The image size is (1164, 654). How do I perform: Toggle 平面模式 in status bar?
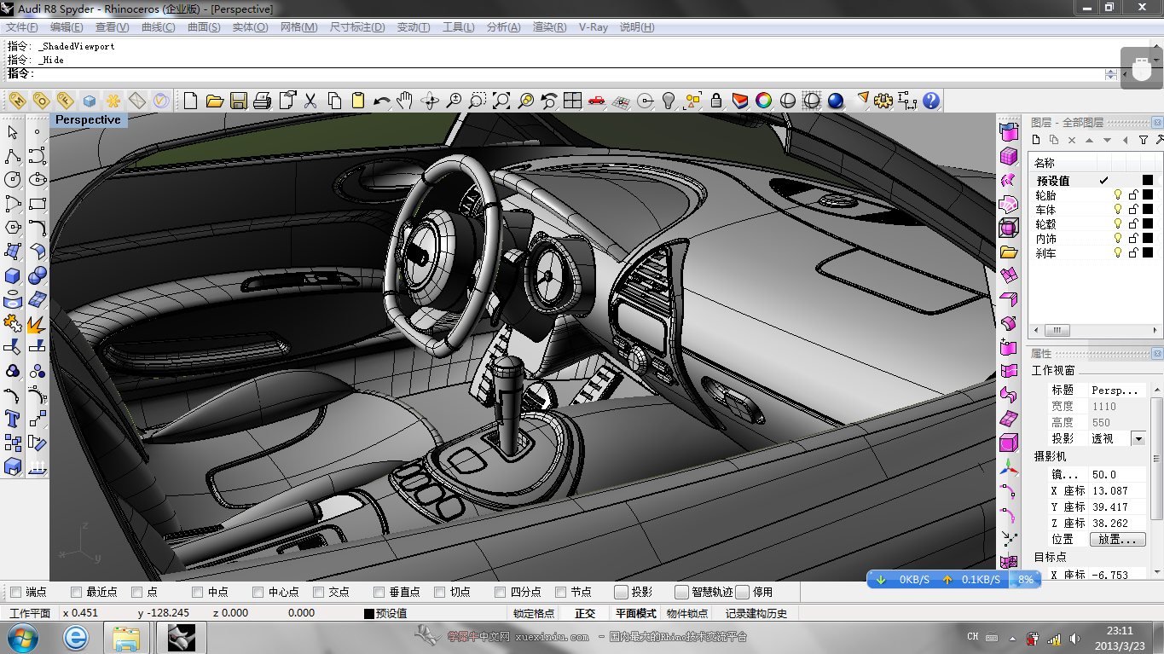636,613
